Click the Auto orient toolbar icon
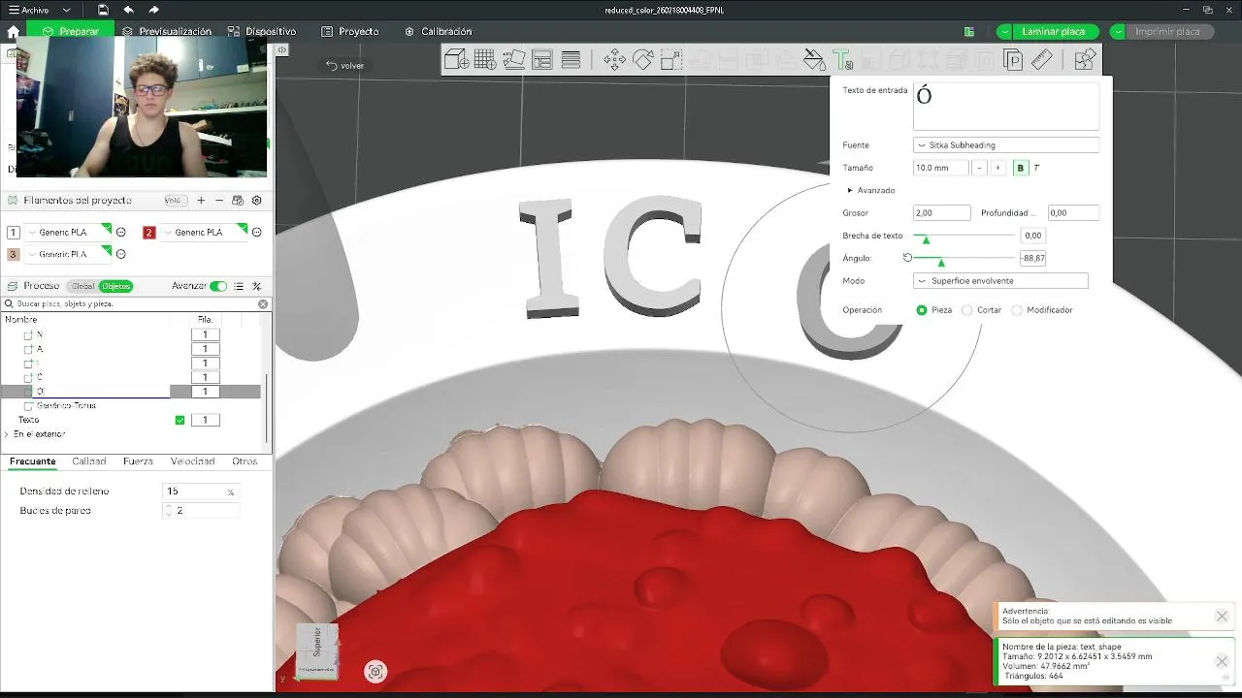Viewport: 1242px width, 698px height. pyautogui.click(x=513, y=60)
